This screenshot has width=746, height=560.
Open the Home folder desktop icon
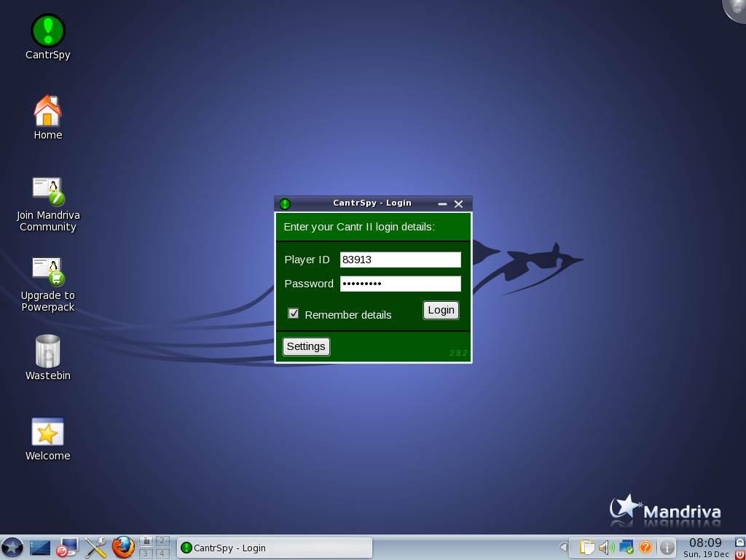pyautogui.click(x=47, y=117)
